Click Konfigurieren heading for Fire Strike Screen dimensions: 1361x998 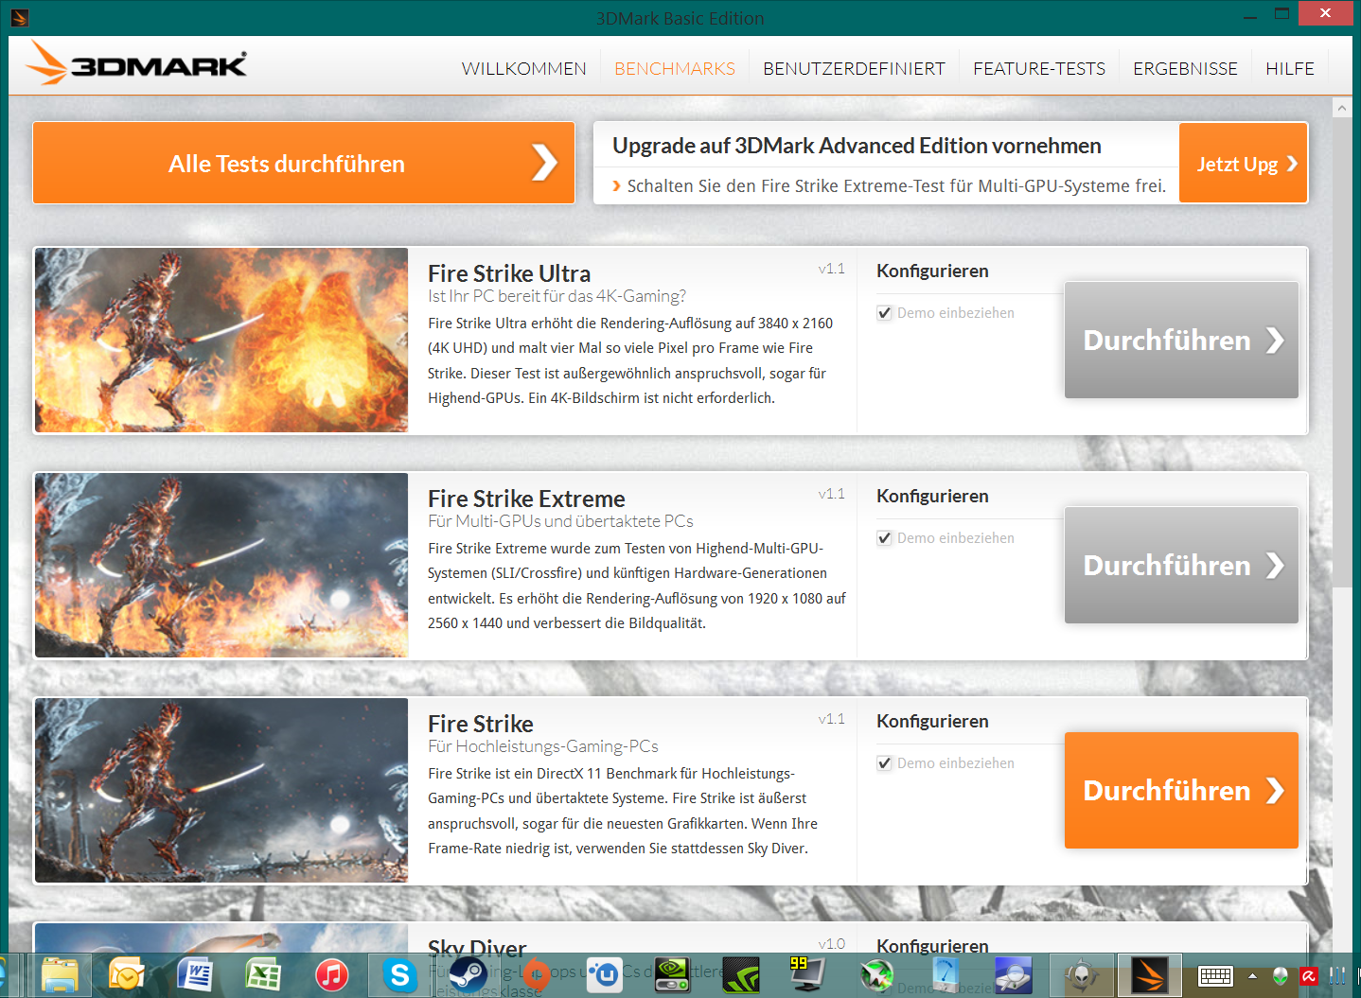pyautogui.click(x=932, y=721)
